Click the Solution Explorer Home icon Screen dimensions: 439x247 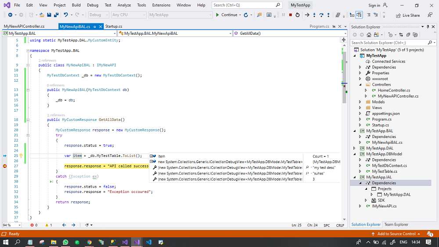pyautogui.click(x=369, y=35)
